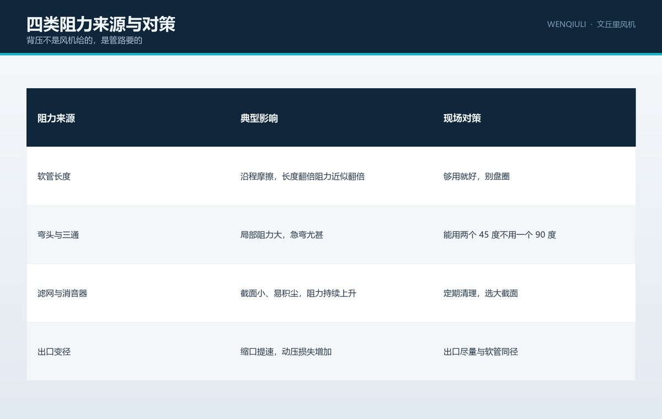662x419 pixels.
Task: Click the cell 沿程摩擦，长度翻倍阻力近似翻倍
Action: click(x=331, y=176)
